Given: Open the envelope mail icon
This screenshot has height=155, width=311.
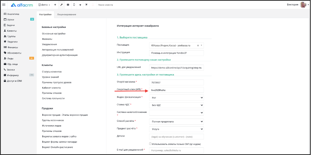Looking at the screenshot, I should 68,5.
